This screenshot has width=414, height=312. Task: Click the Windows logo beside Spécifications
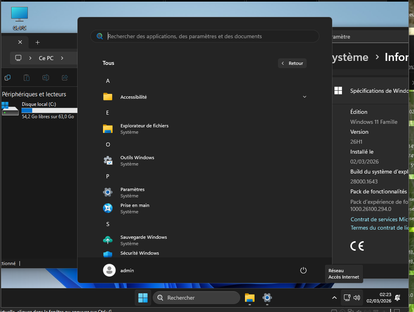(x=338, y=91)
